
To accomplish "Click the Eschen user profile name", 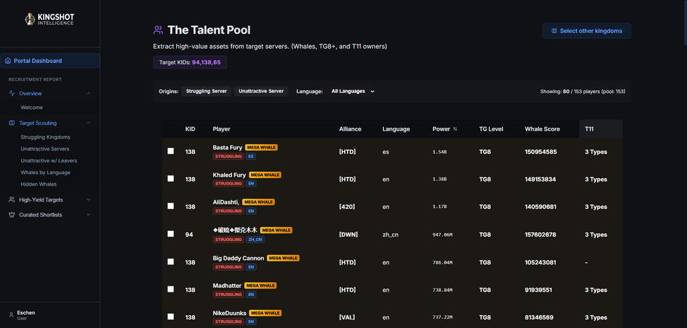I will 26,313.
